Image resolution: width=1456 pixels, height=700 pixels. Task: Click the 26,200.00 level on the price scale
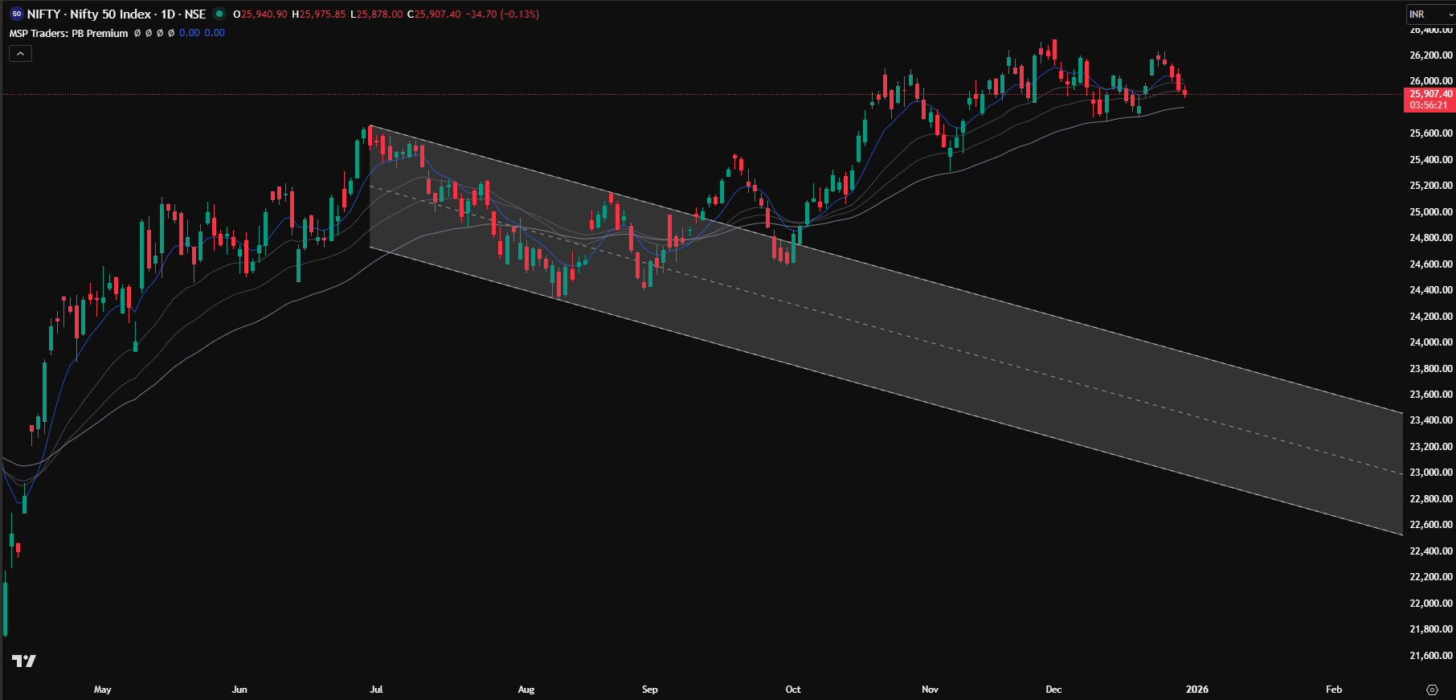[1430, 55]
